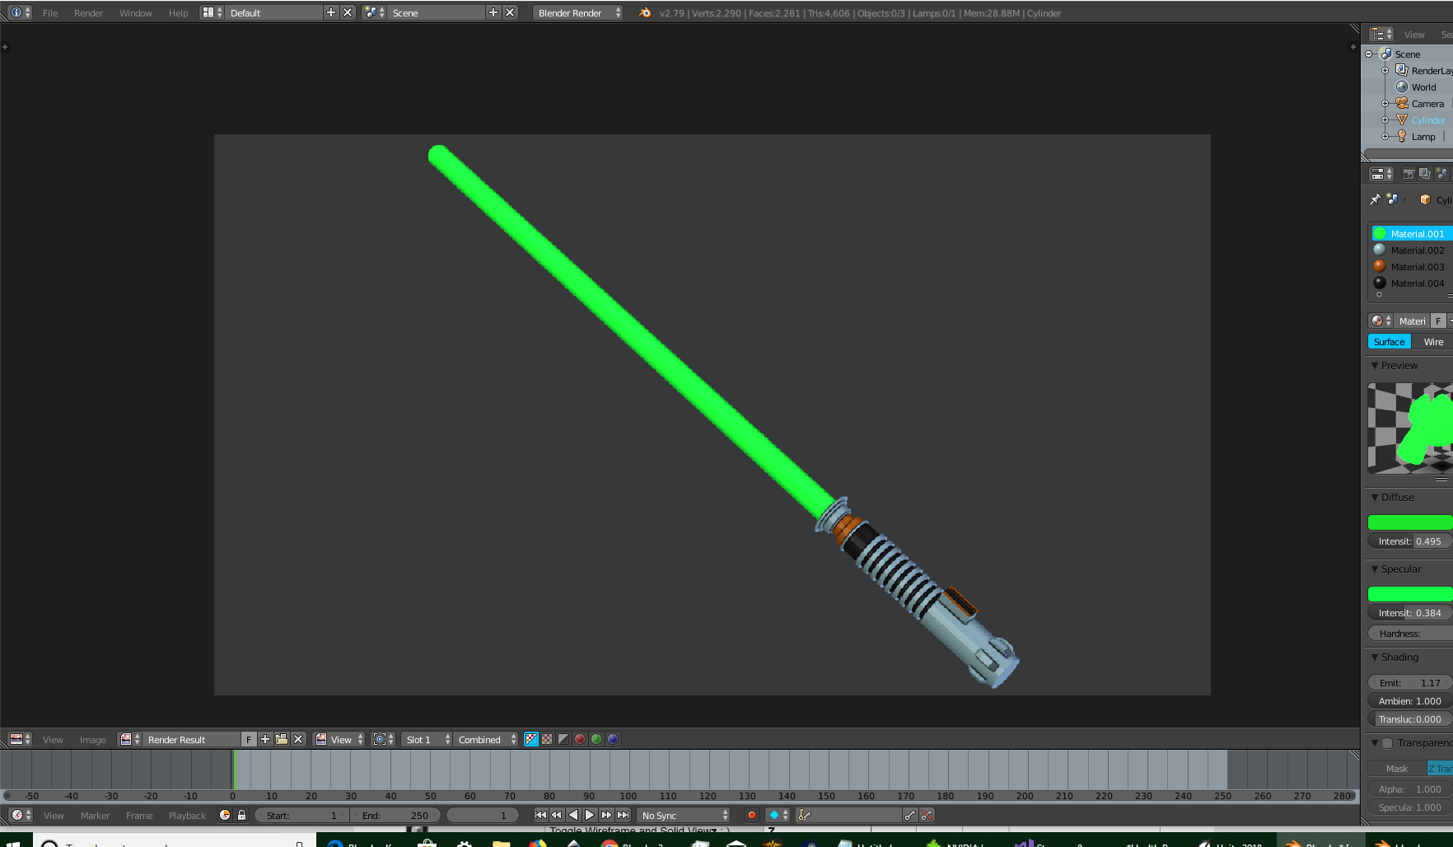Expand the Camera item in outliner
Viewport: 1453px width, 847px height.
(x=1385, y=104)
